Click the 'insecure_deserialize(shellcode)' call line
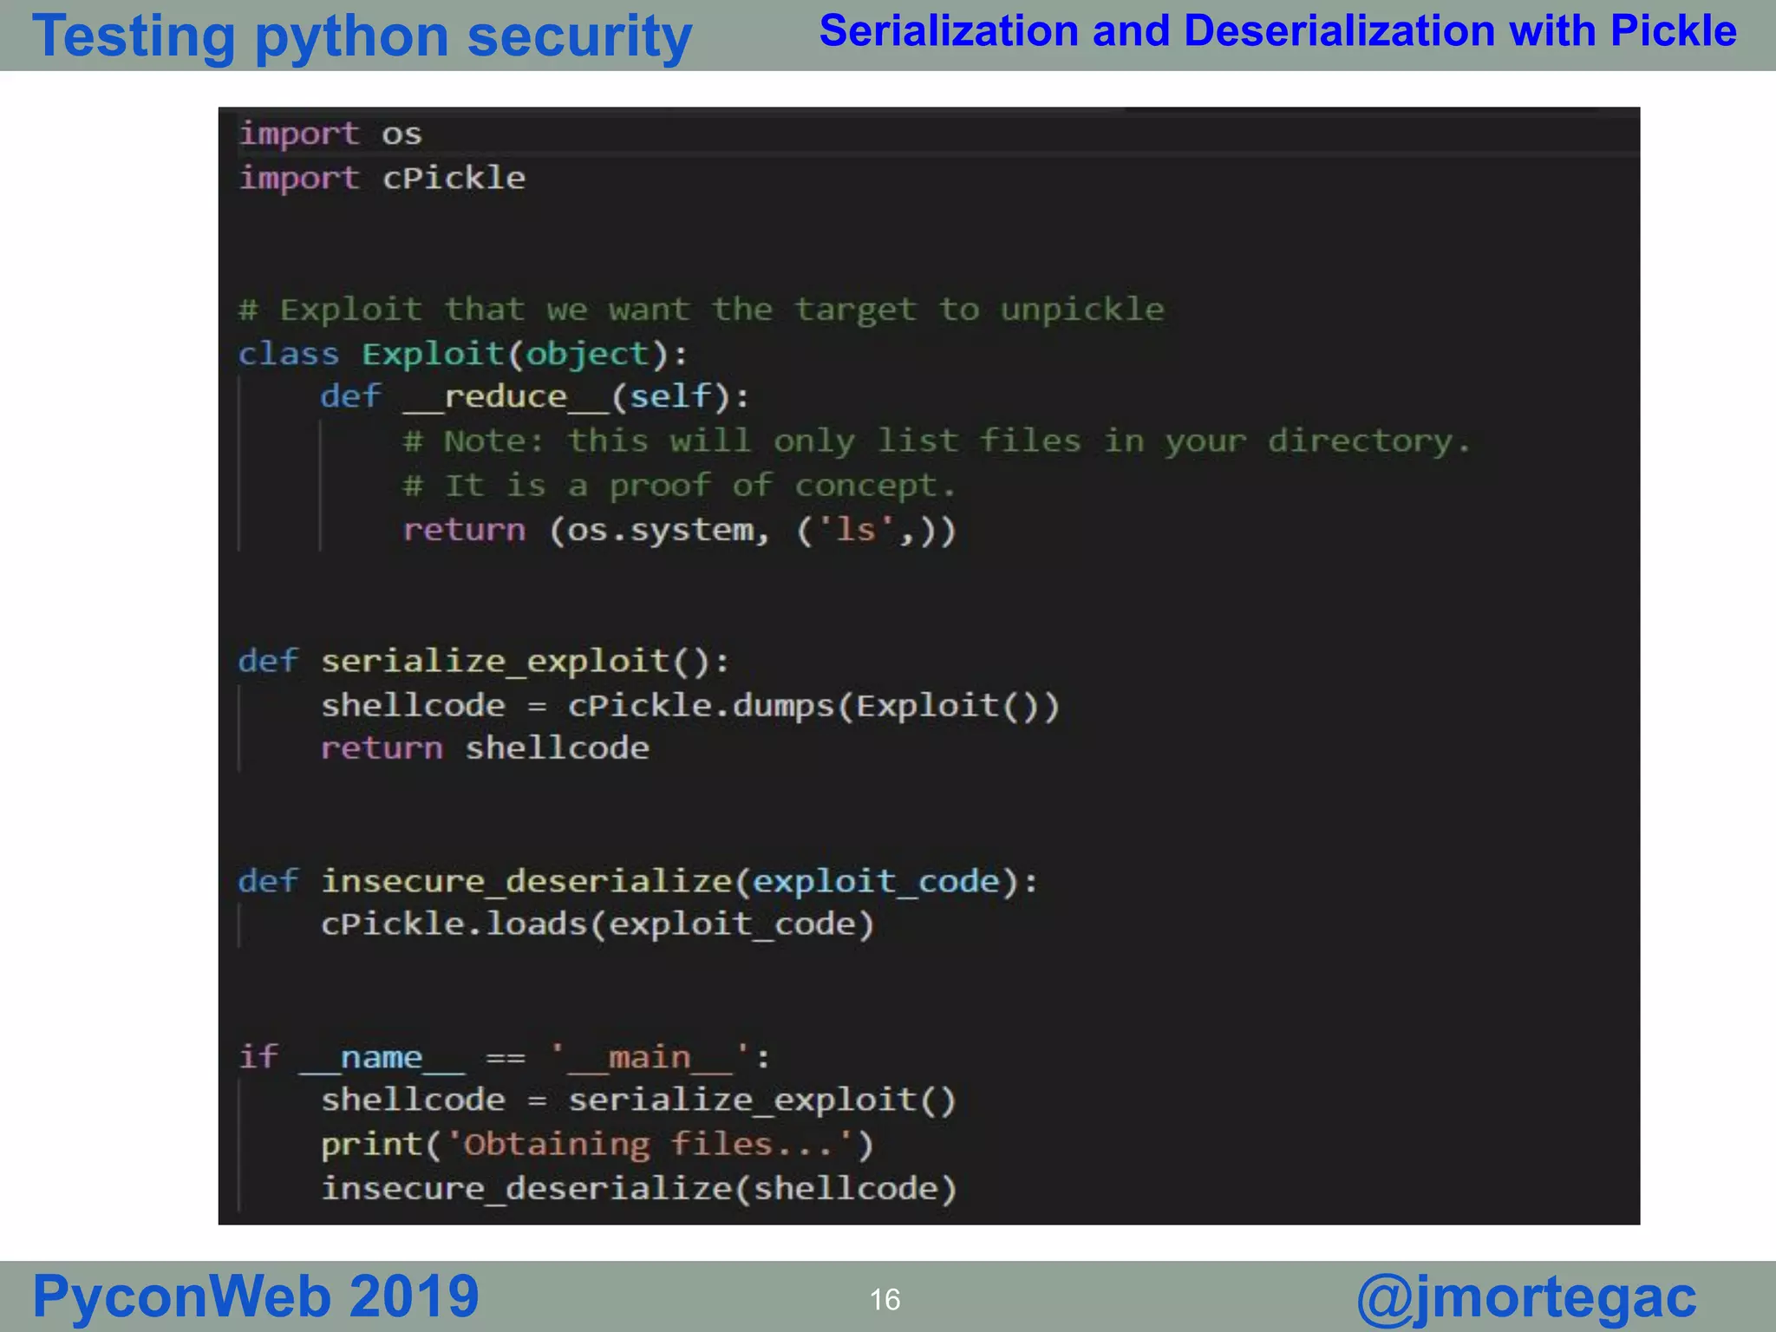Viewport: 1776px width, 1332px height. coord(638,1189)
